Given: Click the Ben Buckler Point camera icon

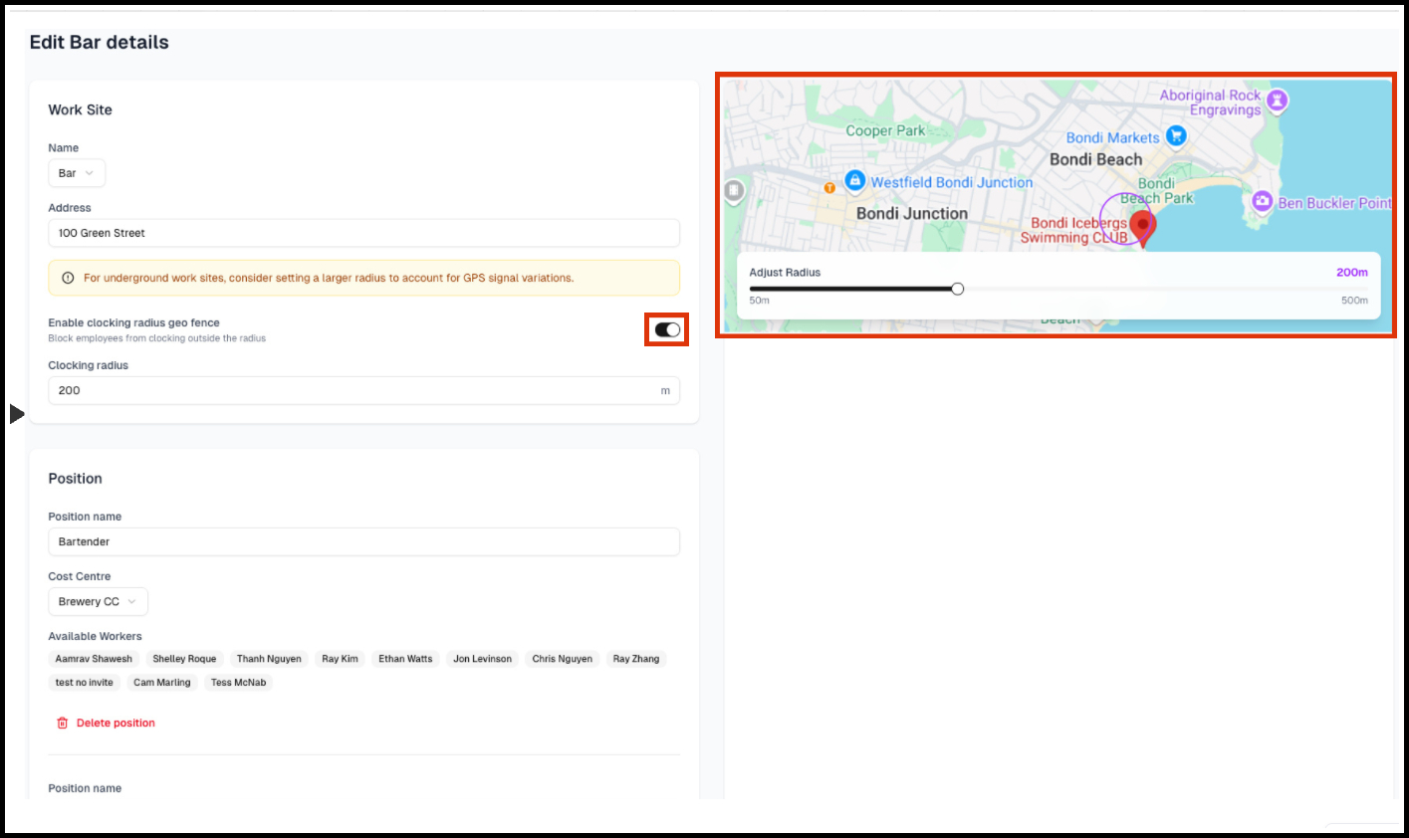Looking at the screenshot, I should point(1262,201).
